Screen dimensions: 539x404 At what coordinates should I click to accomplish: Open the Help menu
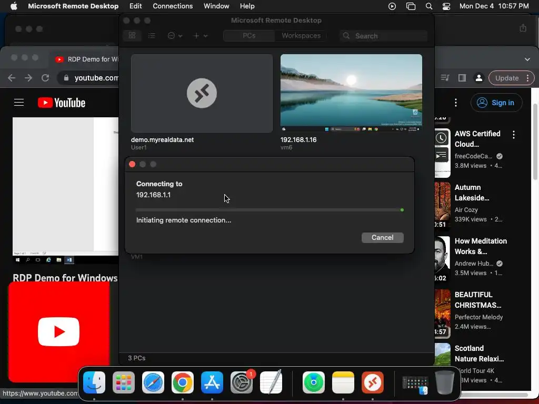coord(247,6)
